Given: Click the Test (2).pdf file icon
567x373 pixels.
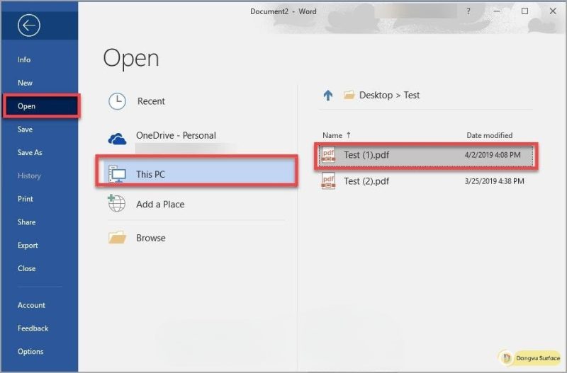Looking at the screenshot, I should (328, 181).
